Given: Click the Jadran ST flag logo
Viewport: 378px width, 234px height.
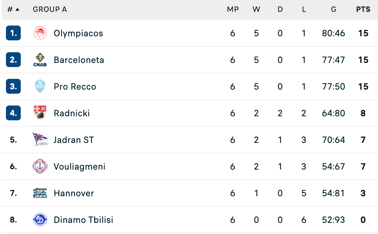Looking at the screenshot, I should [40, 140].
